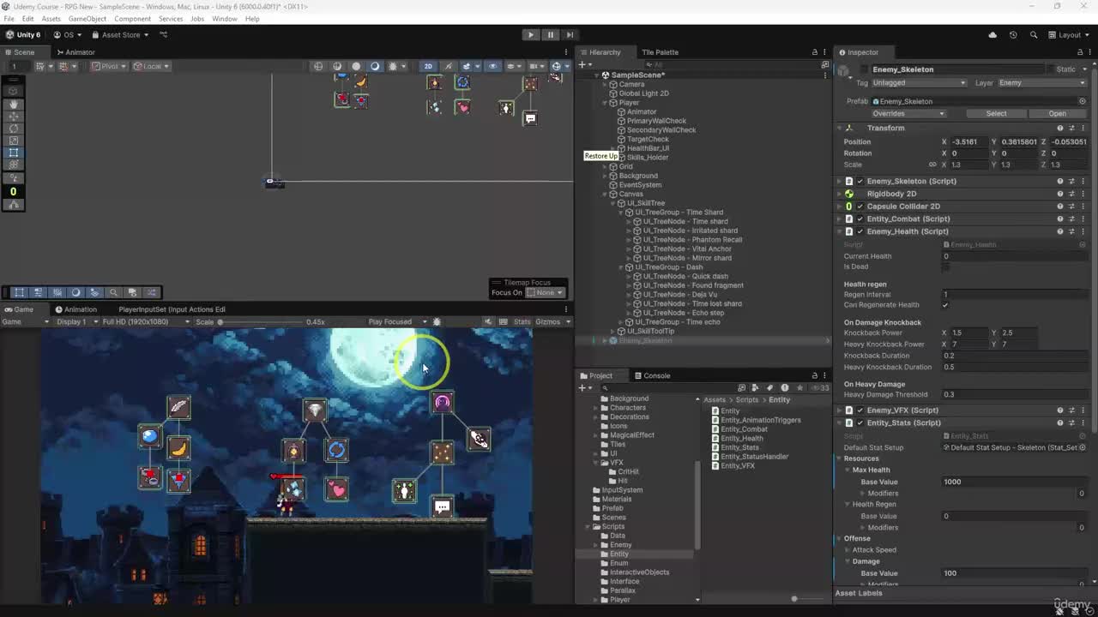Open the Asset Store dropdown
The width and height of the screenshot is (1098, 617).
(120, 35)
